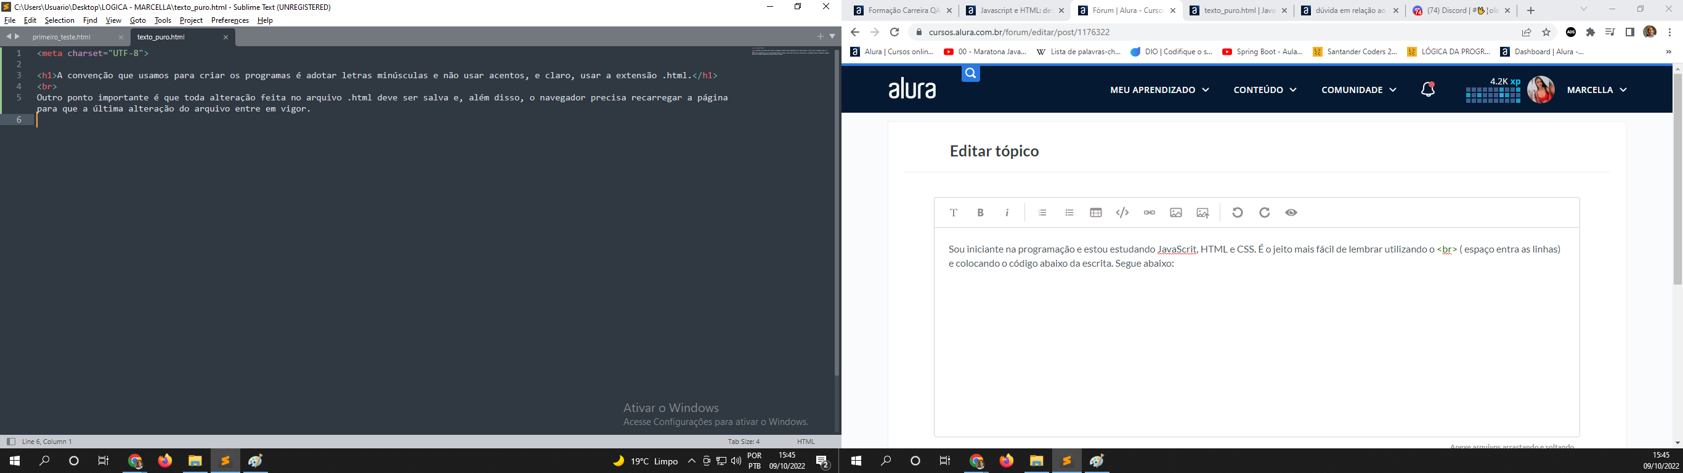Open Sublime Text File menu

coord(10,20)
